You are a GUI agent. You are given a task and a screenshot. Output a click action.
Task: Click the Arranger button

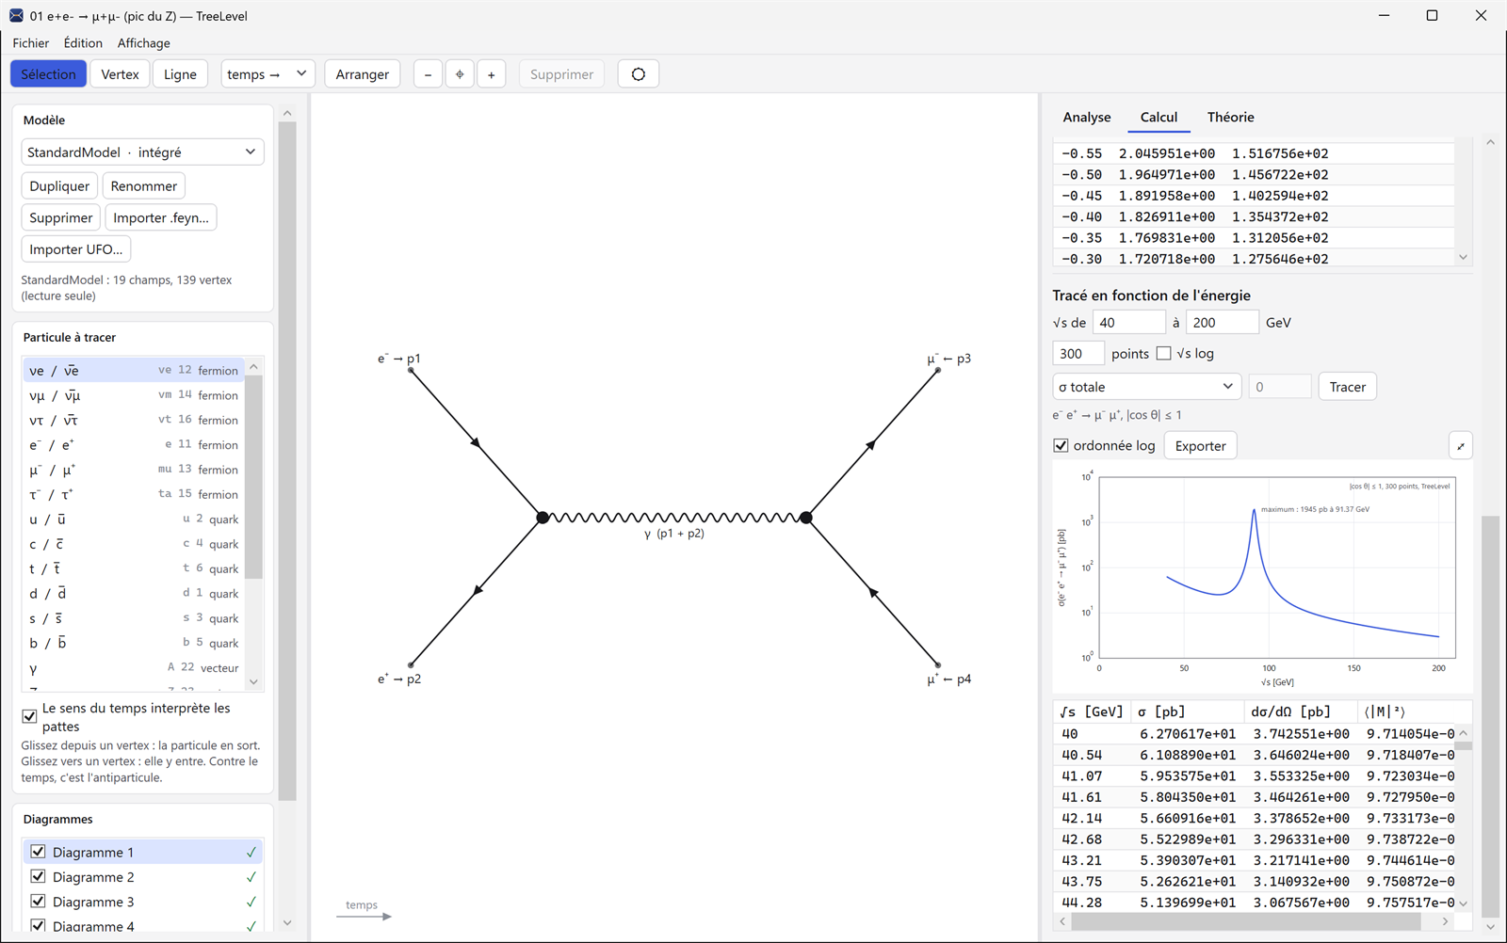pyautogui.click(x=363, y=74)
